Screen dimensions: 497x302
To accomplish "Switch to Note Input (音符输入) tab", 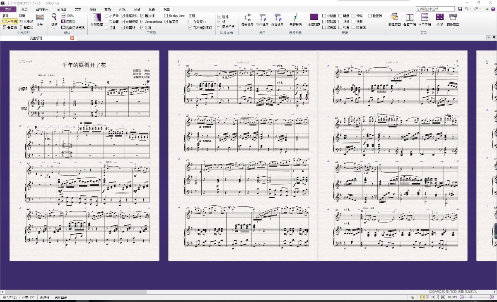I will click(42, 9).
